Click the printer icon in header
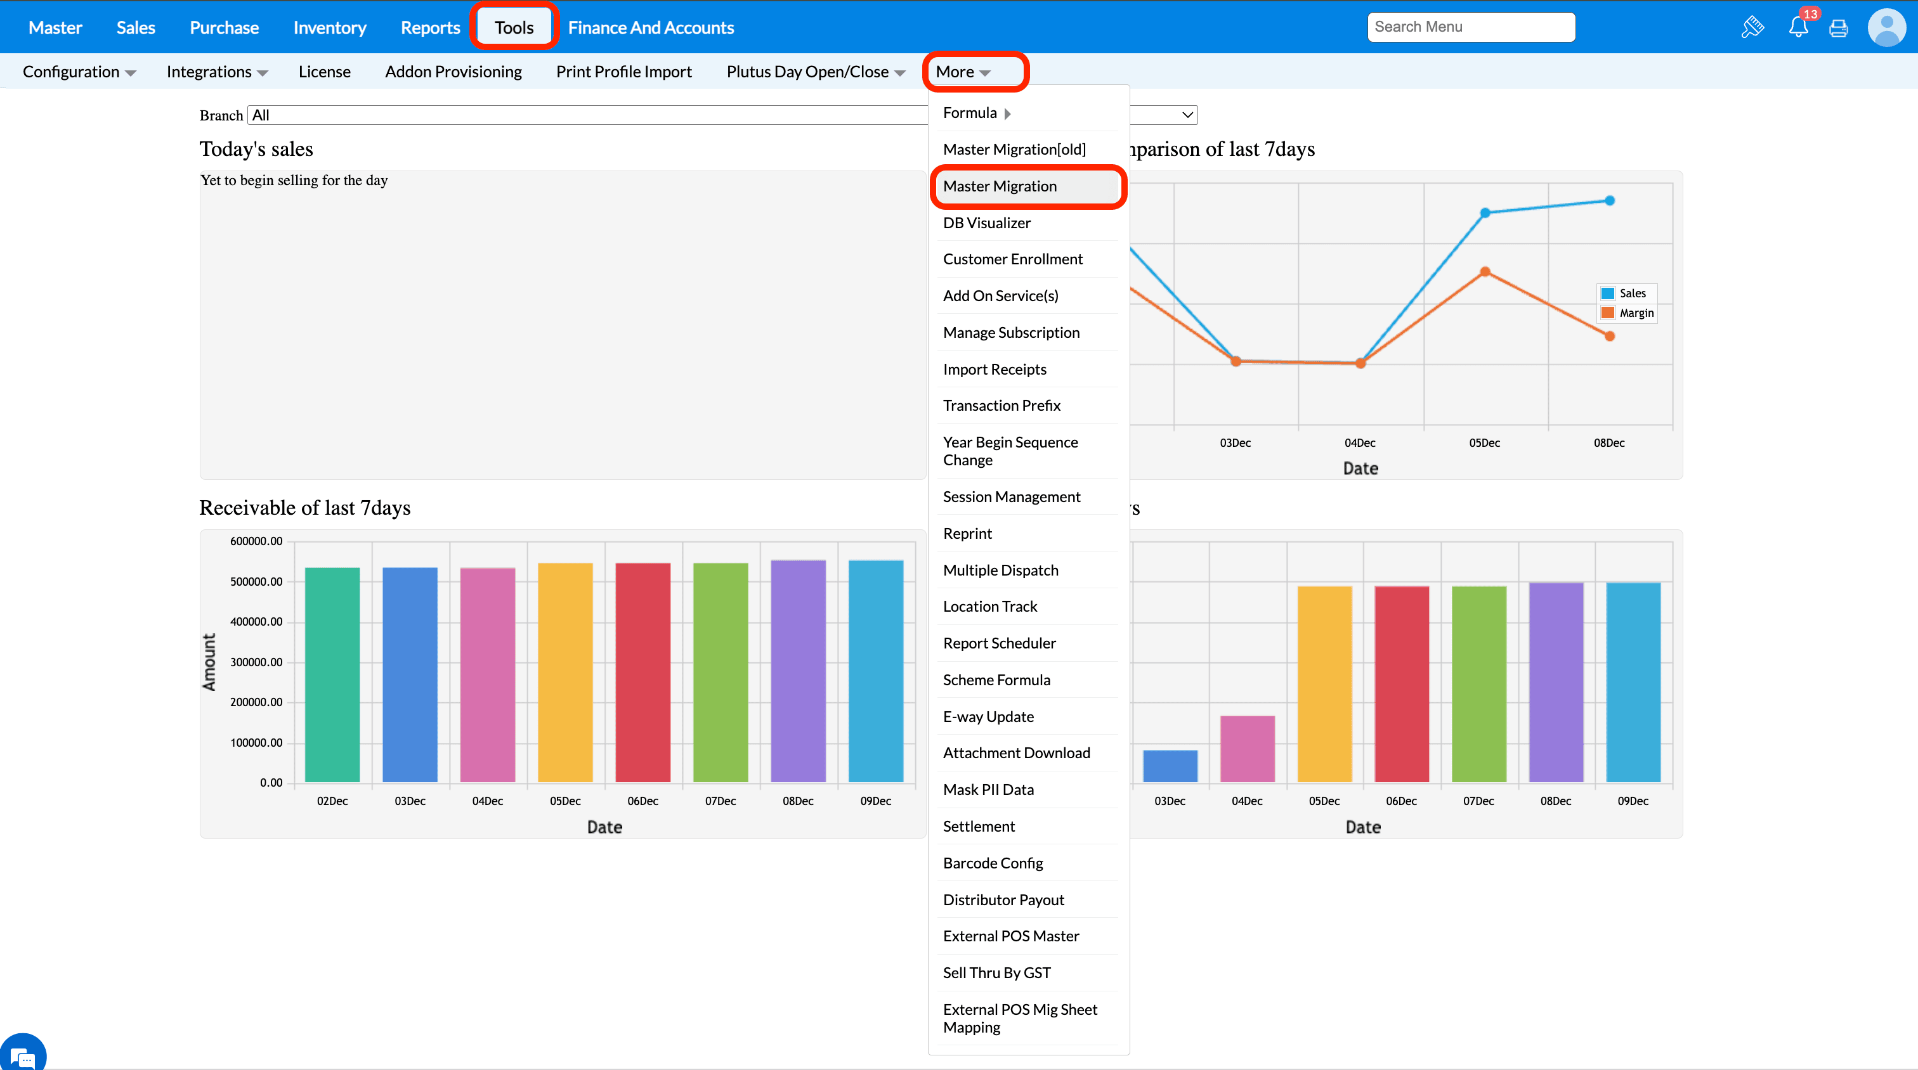1918x1070 pixels. click(1838, 29)
